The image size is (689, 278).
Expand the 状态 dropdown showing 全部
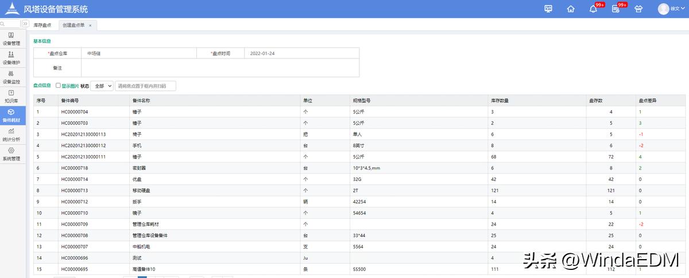102,86
